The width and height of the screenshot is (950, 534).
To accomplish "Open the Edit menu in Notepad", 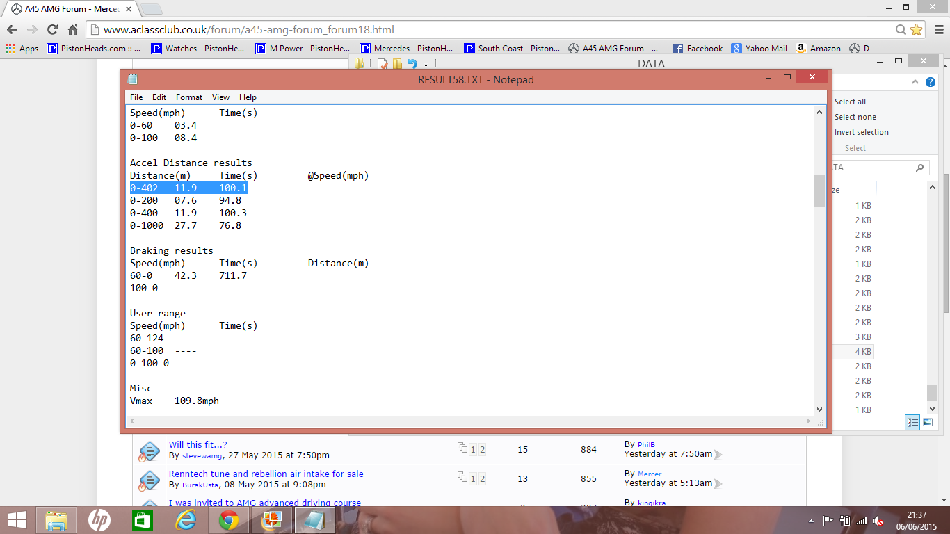I will 159,97.
